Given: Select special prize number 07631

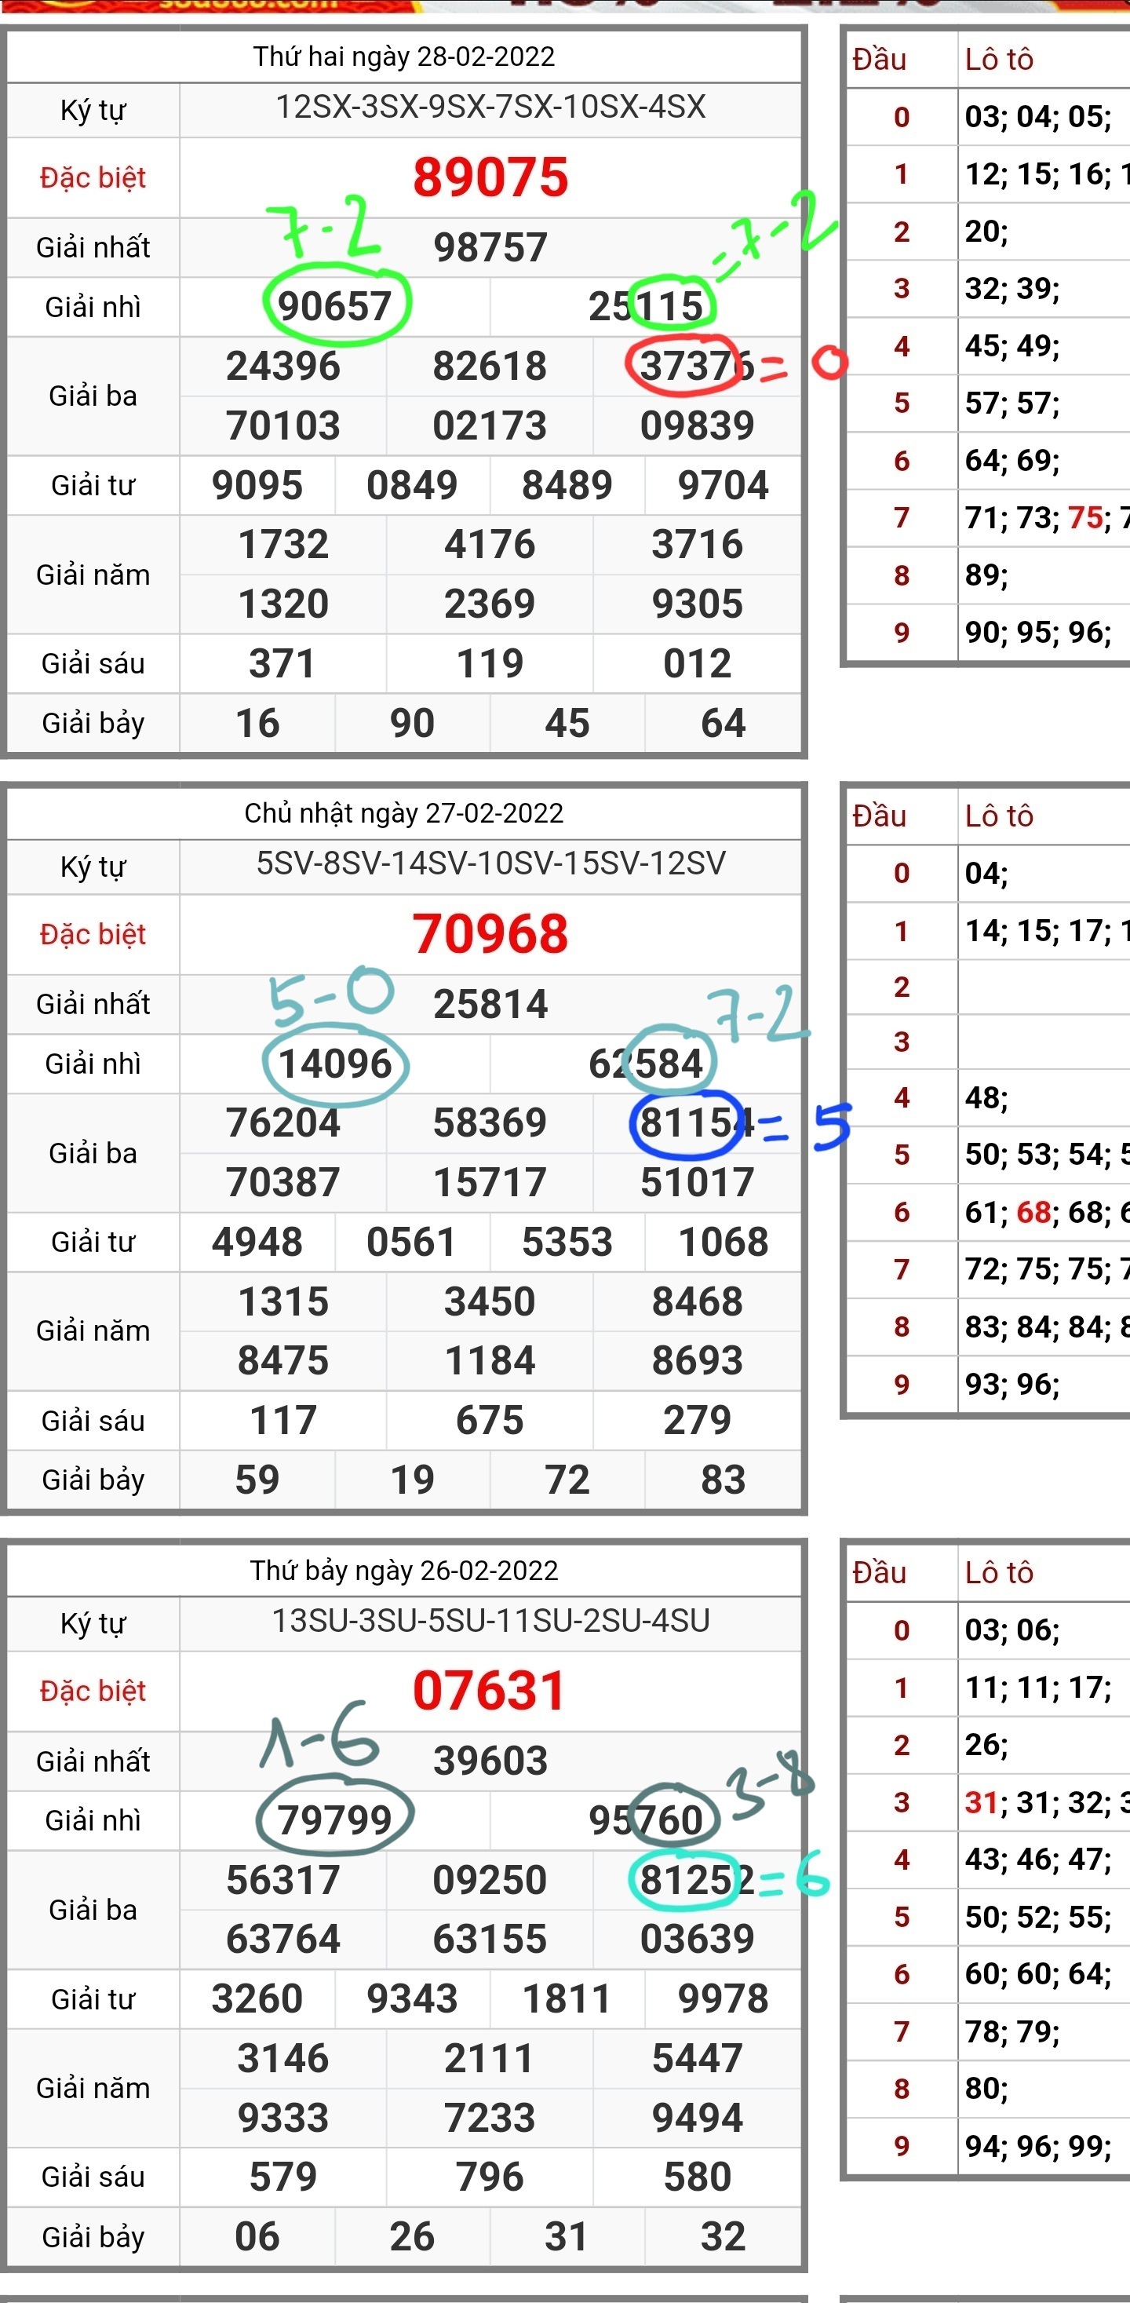Looking at the screenshot, I should pos(488,1691).
